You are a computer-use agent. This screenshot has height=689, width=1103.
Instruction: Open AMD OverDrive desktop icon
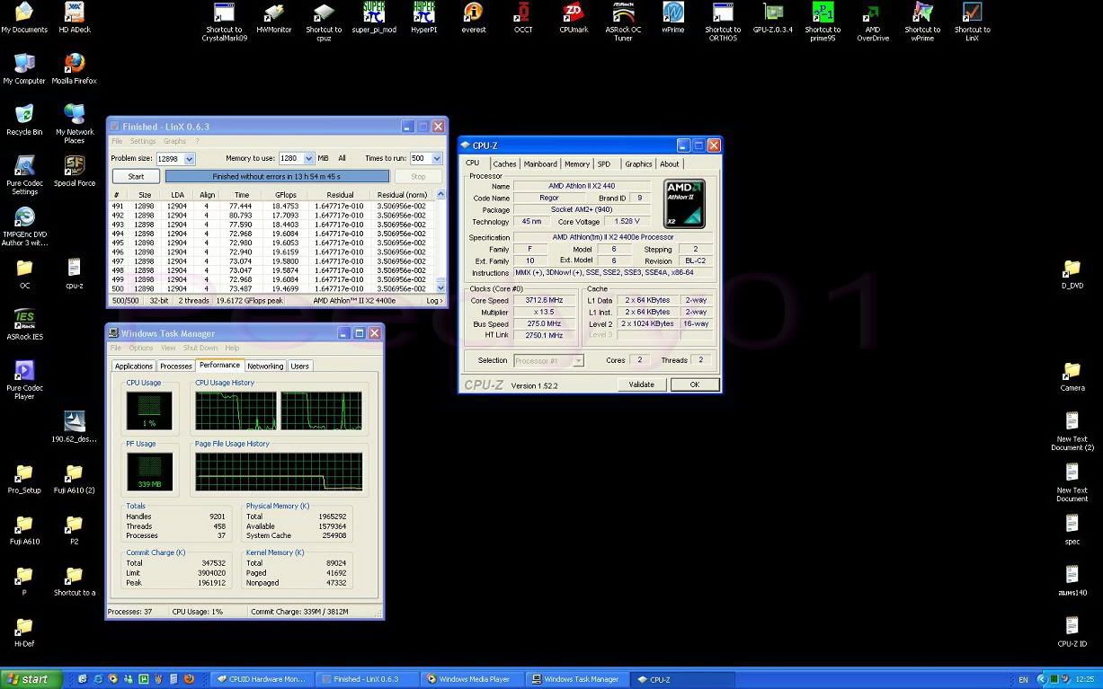pos(872,22)
